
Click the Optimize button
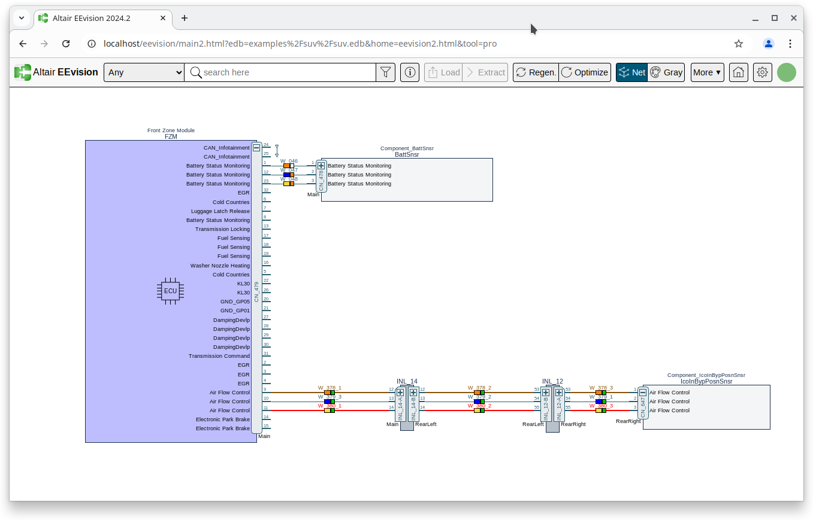(x=585, y=72)
